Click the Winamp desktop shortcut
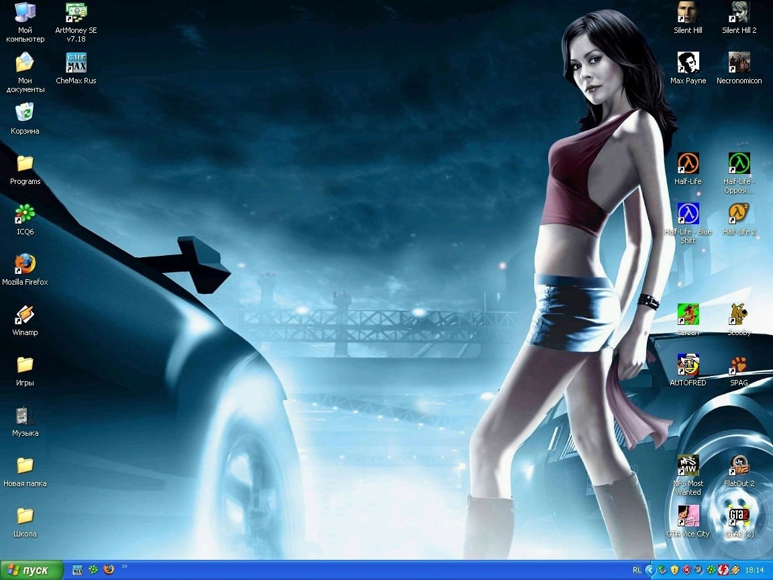The width and height of the screenshot is (773, 580). pyautogui.click(x=25, y=315)
